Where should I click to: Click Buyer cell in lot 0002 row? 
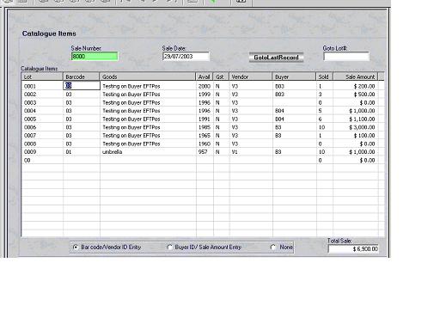point(295,95)
